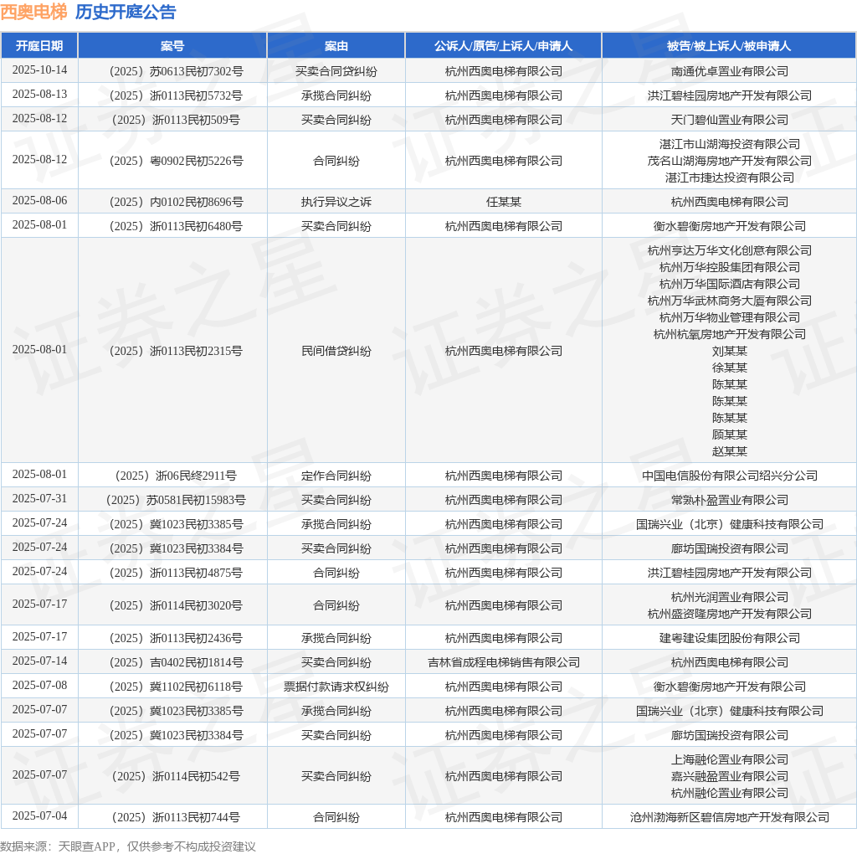Click defendant 杭州亨达万华文化创意有限公司
The height and width of the screenshot is (854, 857).
point(729,250)
